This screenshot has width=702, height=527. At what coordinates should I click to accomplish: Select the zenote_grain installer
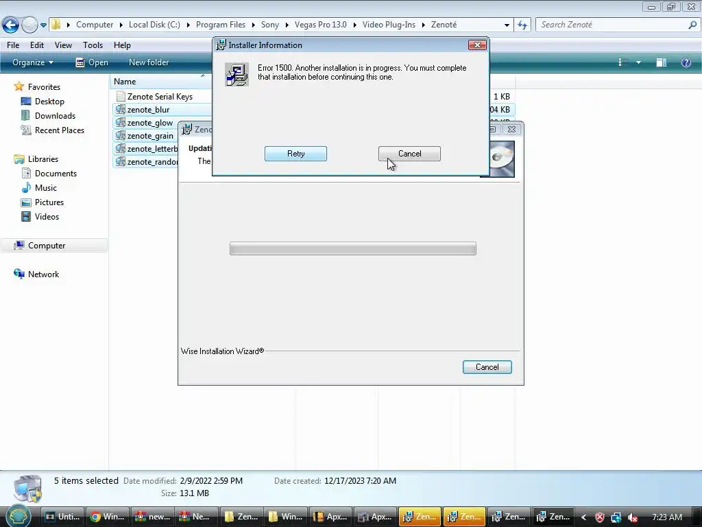[150, 136]
